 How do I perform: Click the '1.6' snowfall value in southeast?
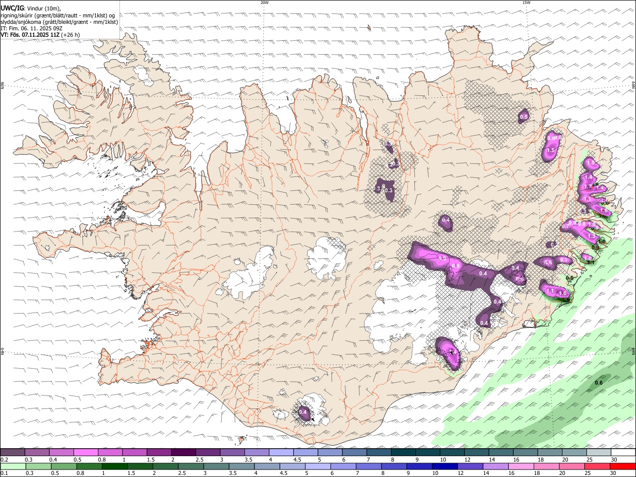pyautogui.click(x=563, y=294)
